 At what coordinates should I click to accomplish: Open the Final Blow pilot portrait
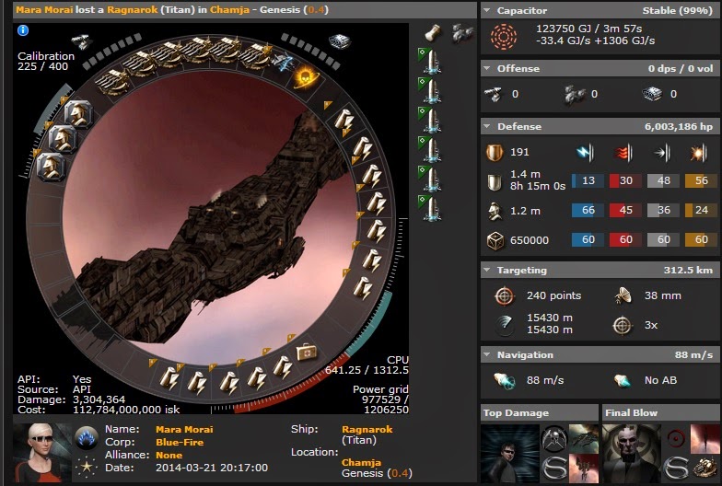(632, 453)
